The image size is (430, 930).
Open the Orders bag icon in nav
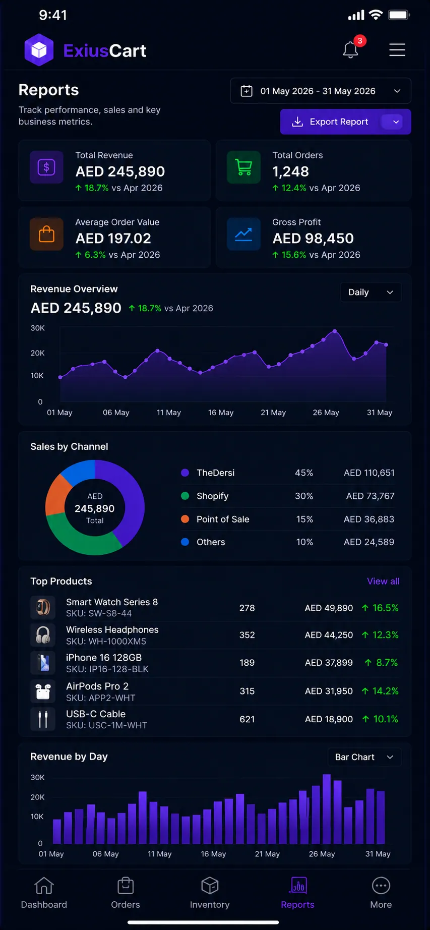coord(126,886)
